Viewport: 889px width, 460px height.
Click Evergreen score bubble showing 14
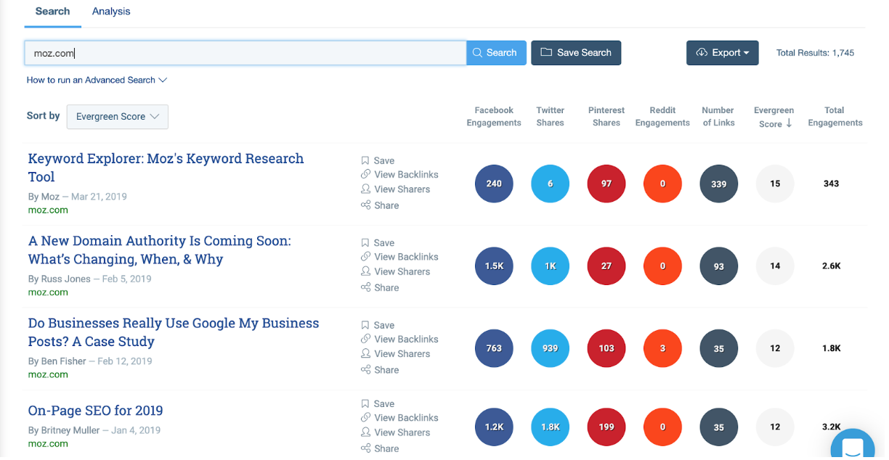(775, 266)
